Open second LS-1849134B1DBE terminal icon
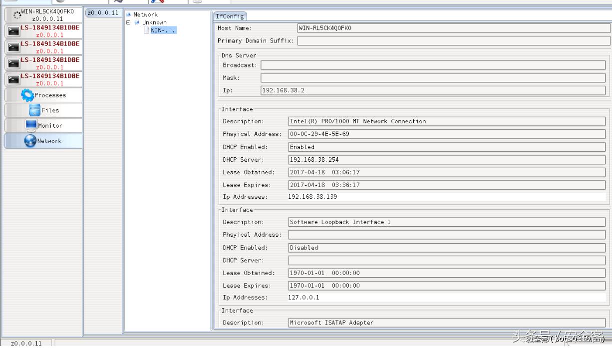Viewport: 612px width, 348px height. [13, 47]
